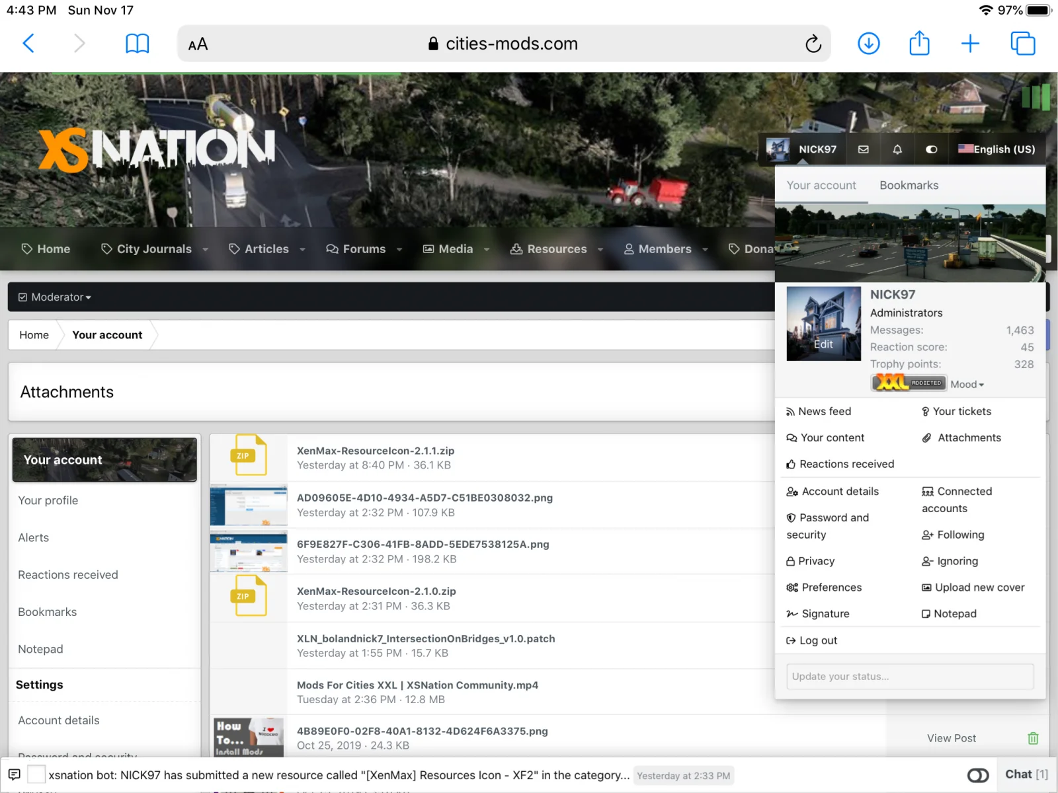This screenshot has height=793, width=1058.
Task: Click View Post for the last attachment
Action: tap(952, 738)
